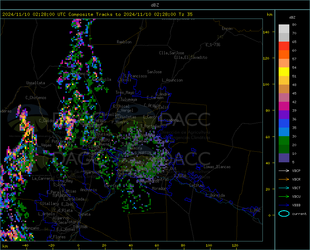Screen dimensions: 310x250
Task: Click the 140 tick on vertical axis
Action: (x=266, y=32)
